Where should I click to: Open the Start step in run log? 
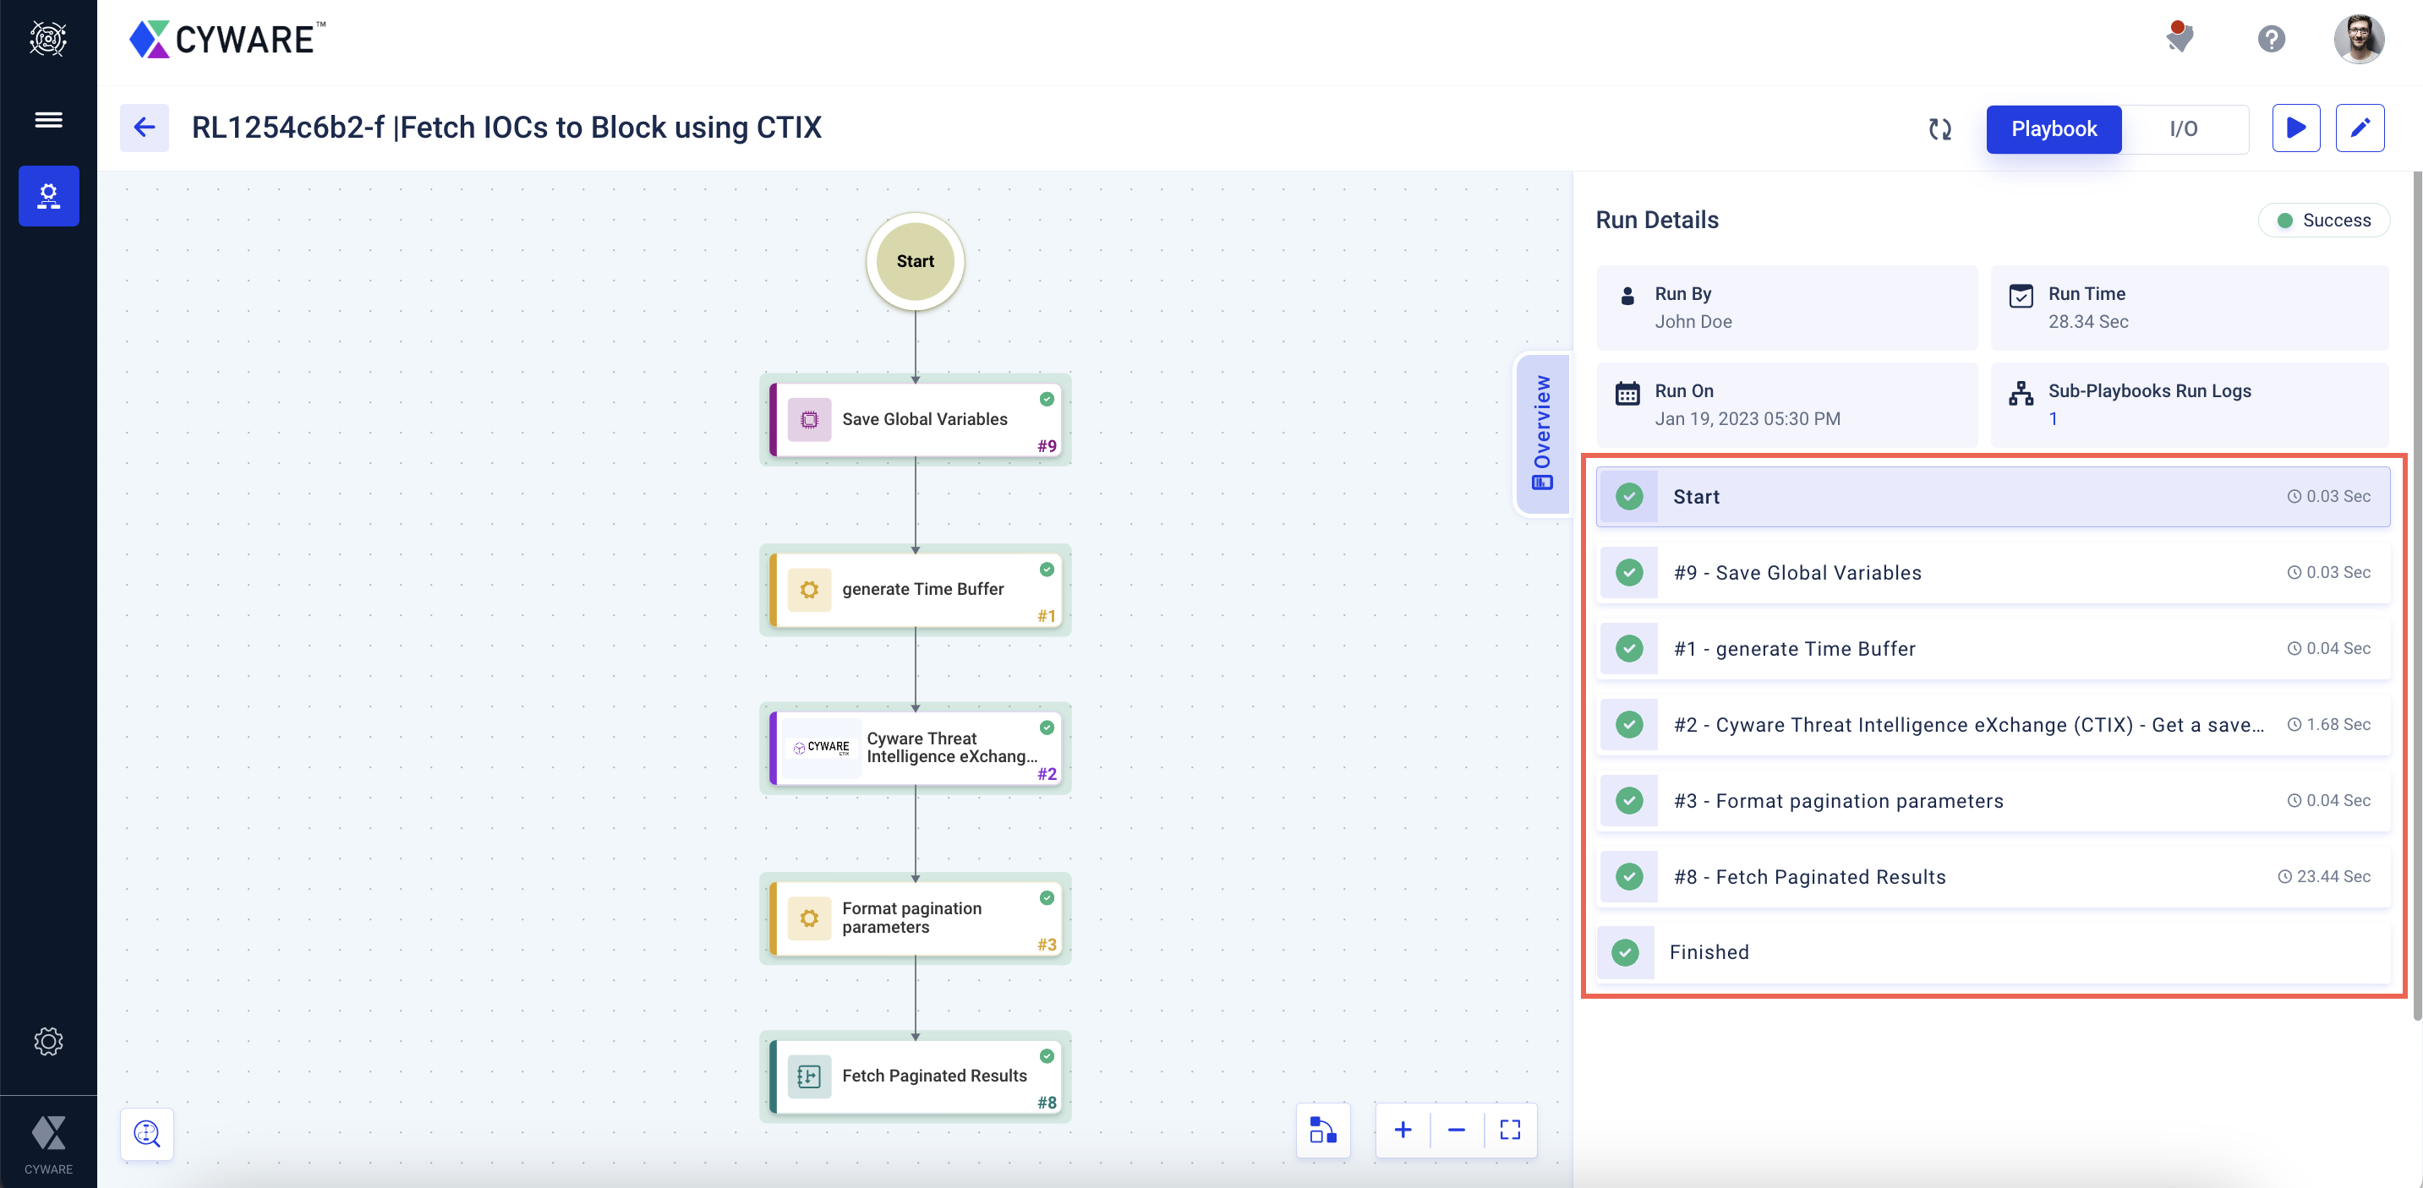1994,496
